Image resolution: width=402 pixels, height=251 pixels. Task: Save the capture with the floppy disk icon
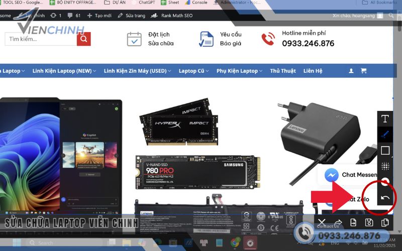tap(369, 222)
